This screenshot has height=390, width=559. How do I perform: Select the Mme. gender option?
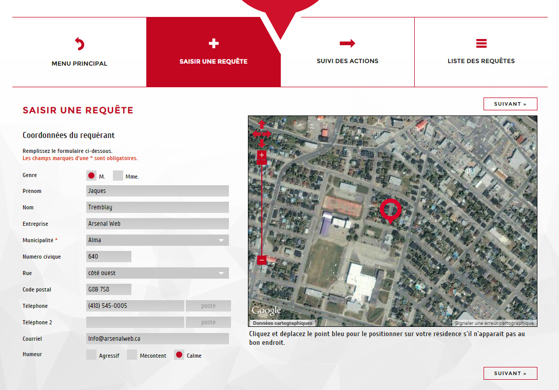(x=118, y=176)
